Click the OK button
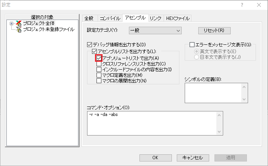Screen dimensions: 268x166 155,158
